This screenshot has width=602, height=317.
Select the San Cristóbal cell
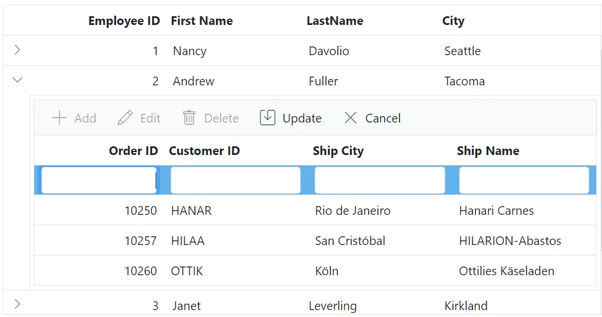click(x=350, y=241)
